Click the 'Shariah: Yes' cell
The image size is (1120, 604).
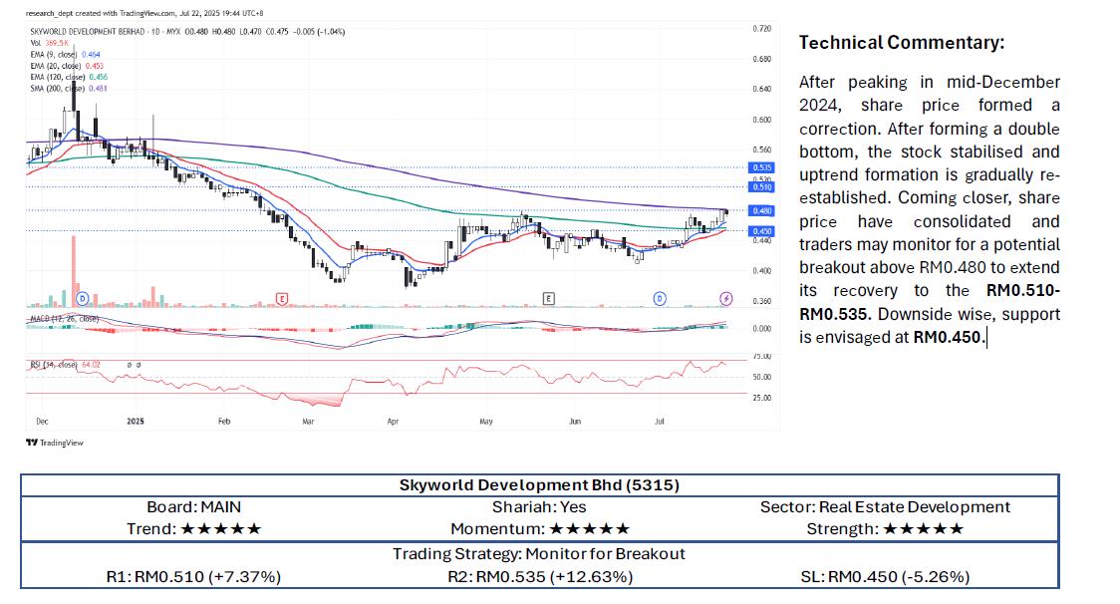tap(539, 506)
